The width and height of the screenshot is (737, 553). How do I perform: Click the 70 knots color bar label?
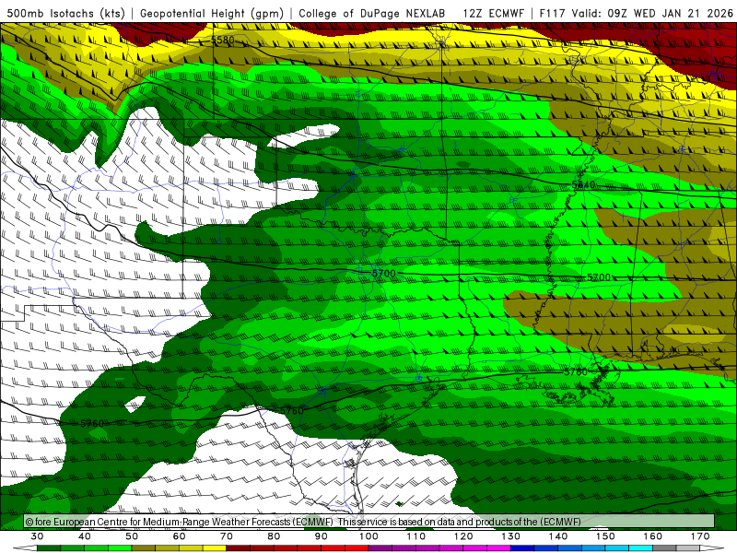point(226,536)
